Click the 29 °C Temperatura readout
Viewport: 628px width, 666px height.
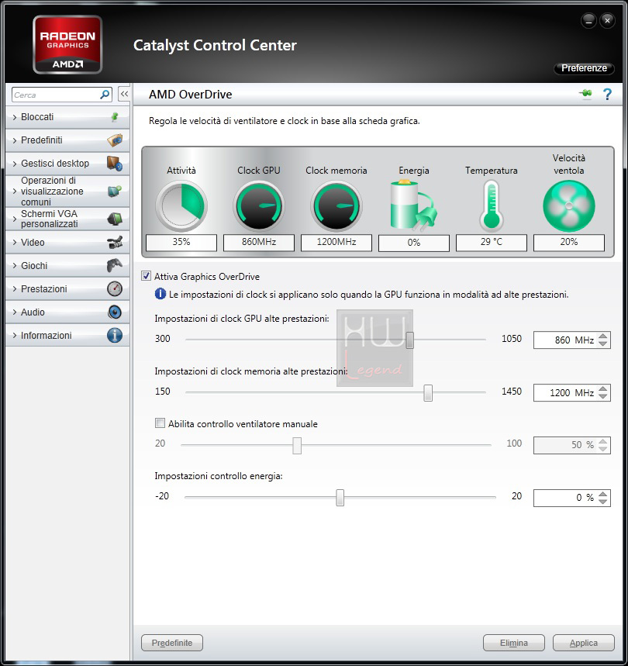coord(492,242)
